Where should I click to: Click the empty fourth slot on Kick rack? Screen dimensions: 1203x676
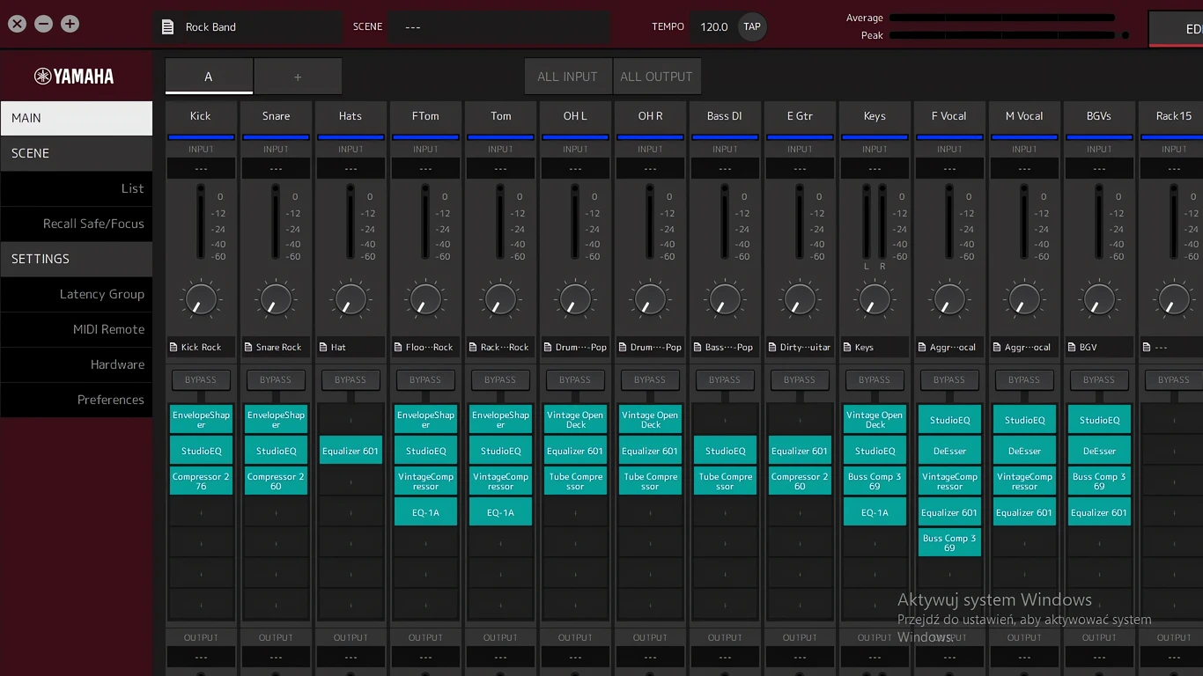[x=201, y=512]
